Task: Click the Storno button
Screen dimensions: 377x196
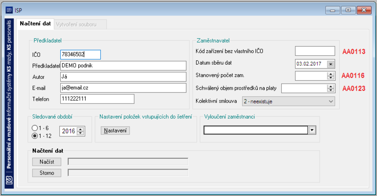Action: pyautogui.click(x=47, y=173)
